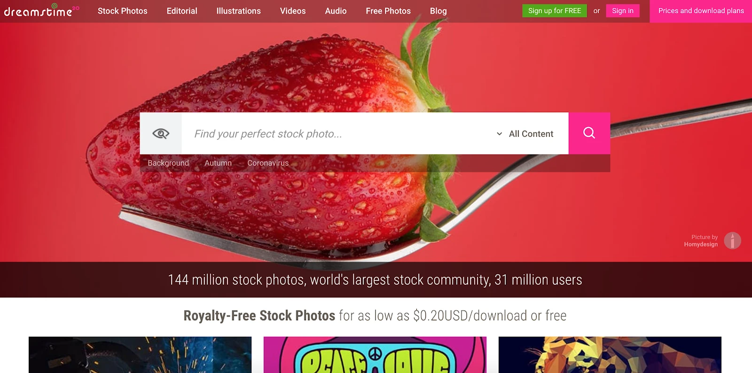The height and width of the screenshot is (373, 752).
Task: Open the Audio section
Action: (x=336, y=11)
